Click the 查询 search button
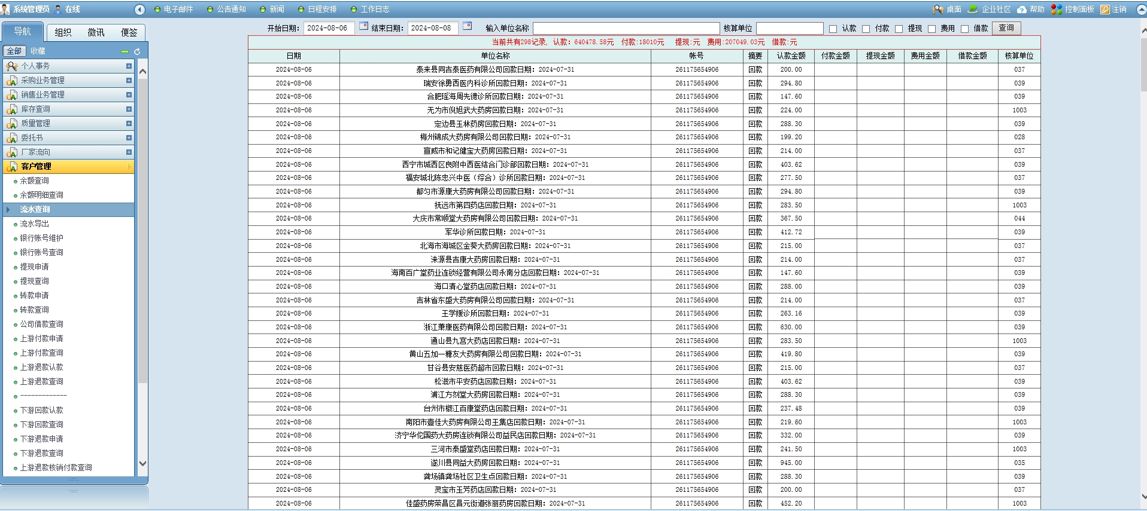 (x=1006, y=28)
